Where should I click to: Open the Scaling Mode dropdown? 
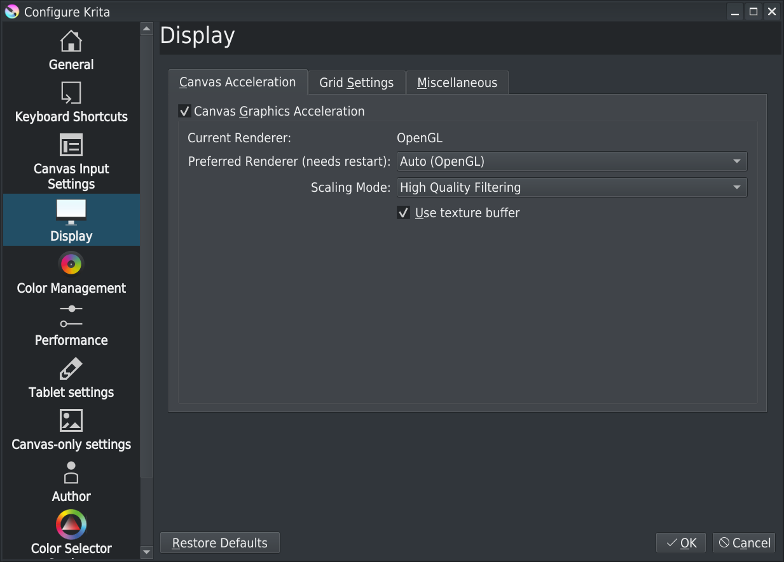tap(572, 188)
